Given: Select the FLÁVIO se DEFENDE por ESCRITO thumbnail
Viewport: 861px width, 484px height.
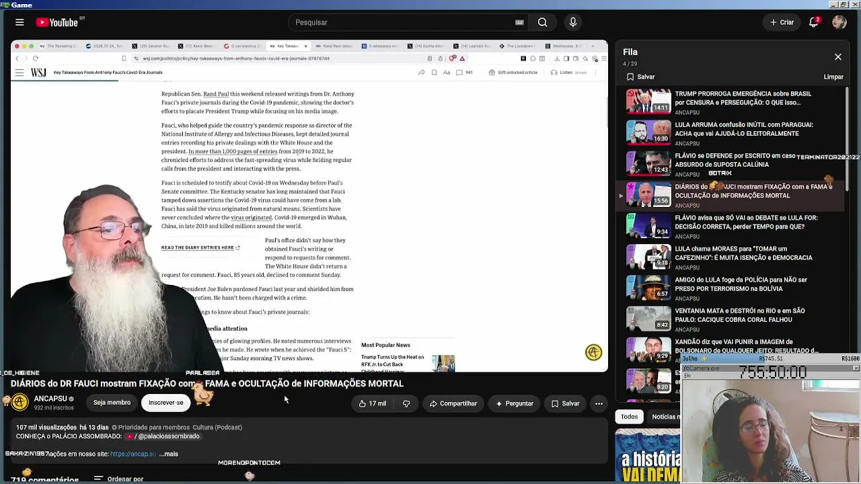Looking at the screenshot, I should point(648,163).
